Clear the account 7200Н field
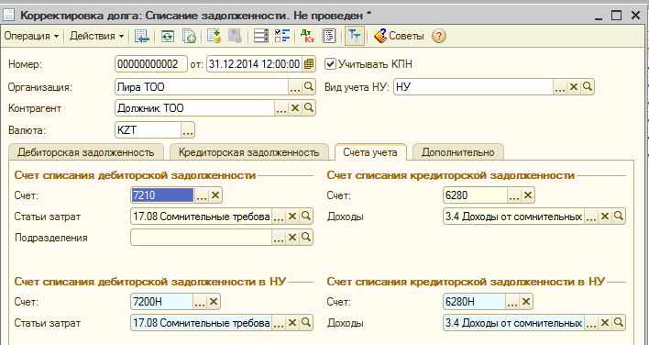The image size is (649, 345). point(214,302)
